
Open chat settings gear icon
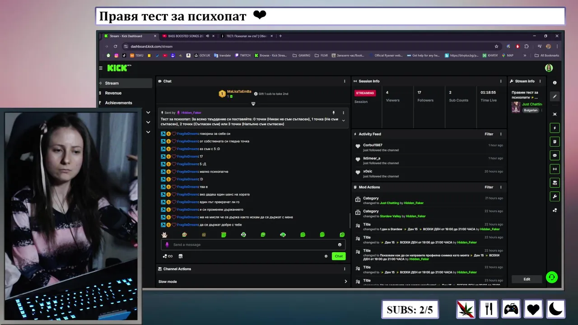pos(326,256)
